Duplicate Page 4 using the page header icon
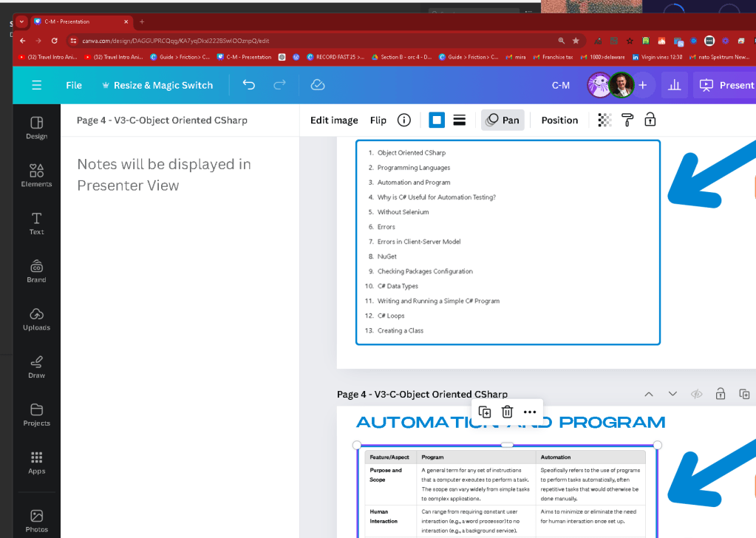This screenshot has height=538, width=756. pos(744,394)
